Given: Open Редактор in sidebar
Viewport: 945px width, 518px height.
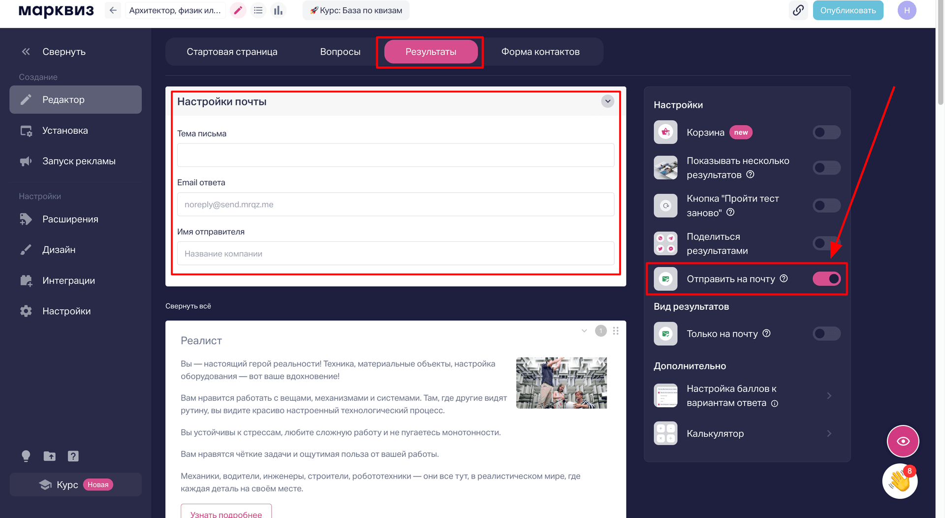Looking at the screenshot, I should click(x=75, y=99).
